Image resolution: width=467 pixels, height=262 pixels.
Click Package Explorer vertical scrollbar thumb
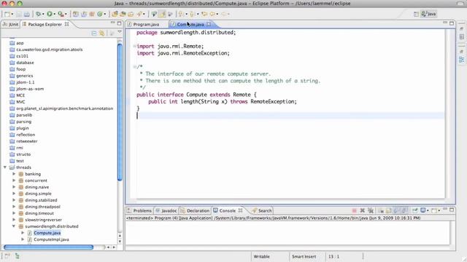(x=120, y=112)
